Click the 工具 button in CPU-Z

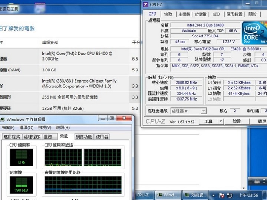click(208, 121)
